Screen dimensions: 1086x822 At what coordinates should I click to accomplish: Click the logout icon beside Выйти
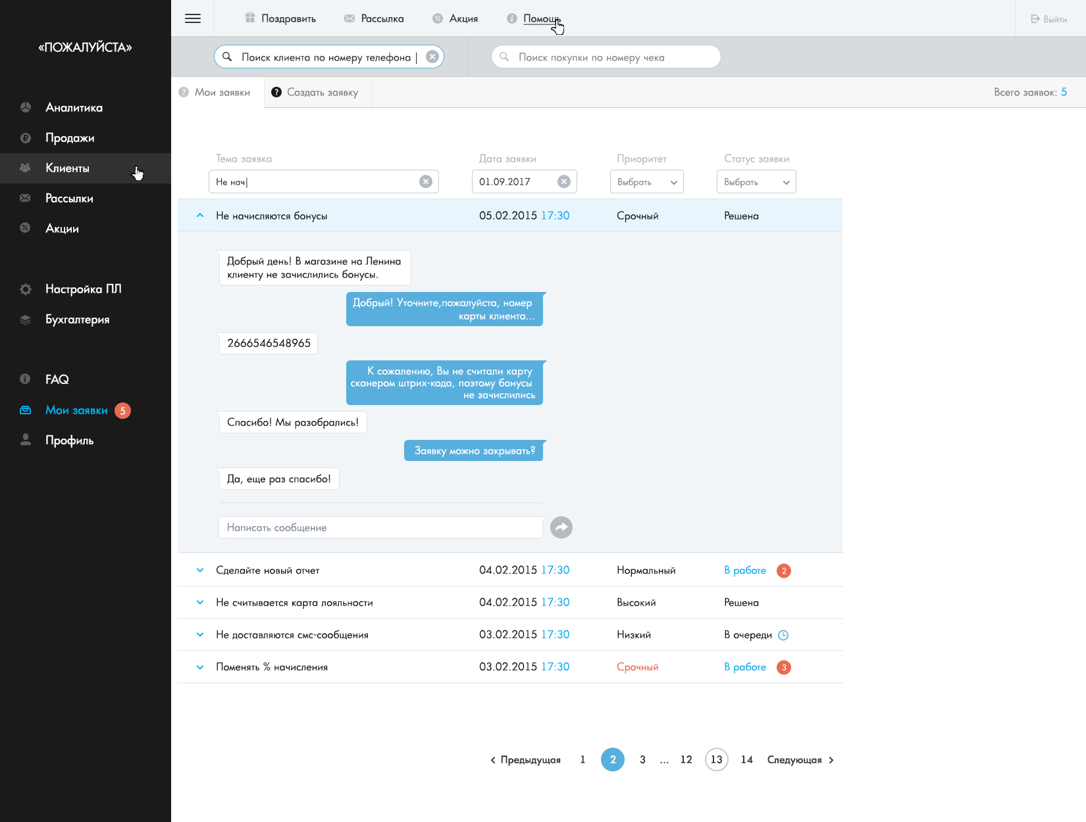point(1035,19)
